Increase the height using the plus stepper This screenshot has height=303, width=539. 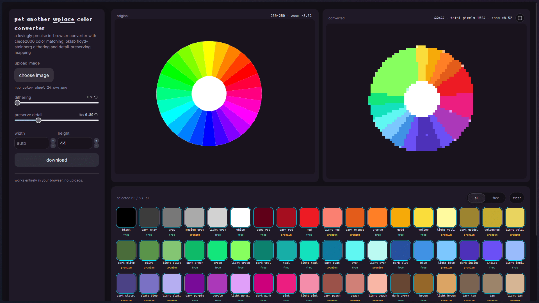[96, 140]
